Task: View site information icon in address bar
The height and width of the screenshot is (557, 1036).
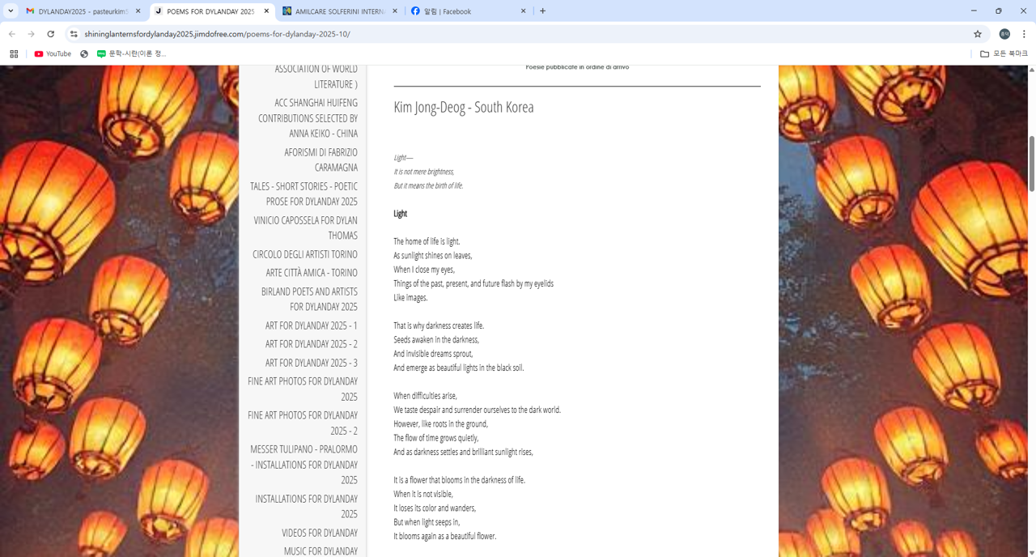Action: (74, 34)
